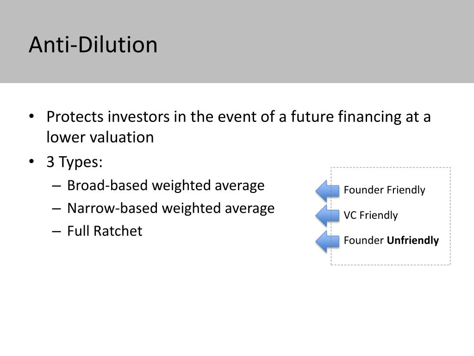This screenshot has width=474, height=356.
Task: Select 'Narrow-based weighted average' text
Action: coord(171,208)
